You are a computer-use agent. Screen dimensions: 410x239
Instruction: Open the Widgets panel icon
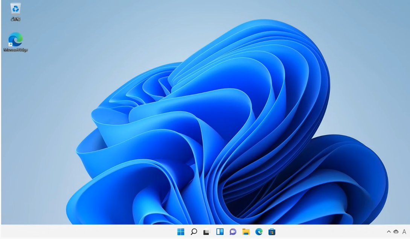coord(219,232)
